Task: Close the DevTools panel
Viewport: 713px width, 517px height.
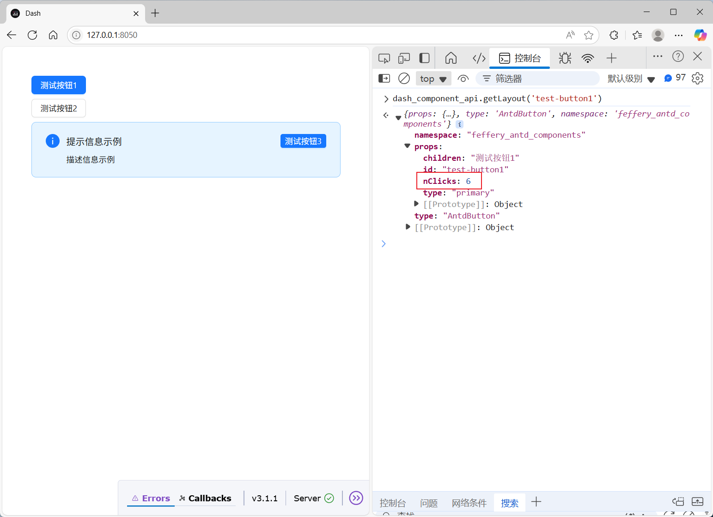Action: click(698, 56)
